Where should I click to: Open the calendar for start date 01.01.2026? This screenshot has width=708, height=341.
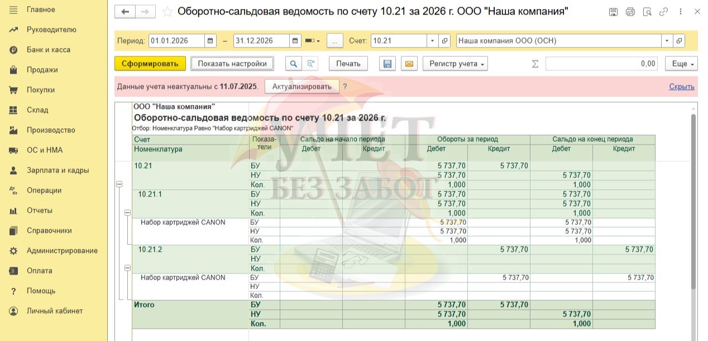211,41
